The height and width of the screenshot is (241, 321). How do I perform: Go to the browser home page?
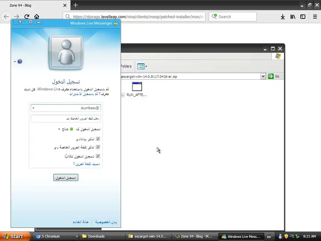[x=37, y=17]
